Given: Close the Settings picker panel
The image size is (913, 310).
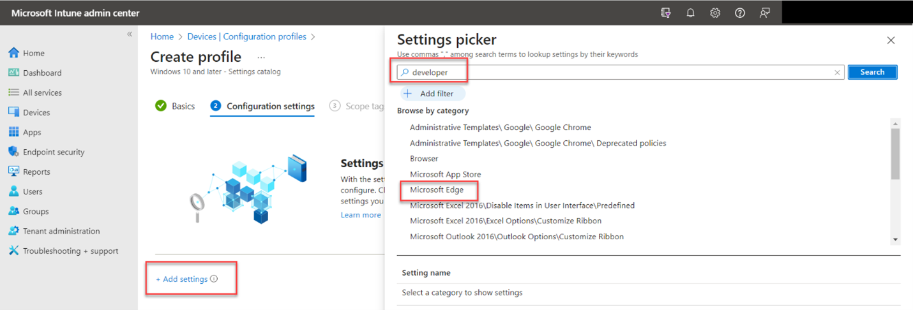Looking at the screenshot, I should pos(891,40).
